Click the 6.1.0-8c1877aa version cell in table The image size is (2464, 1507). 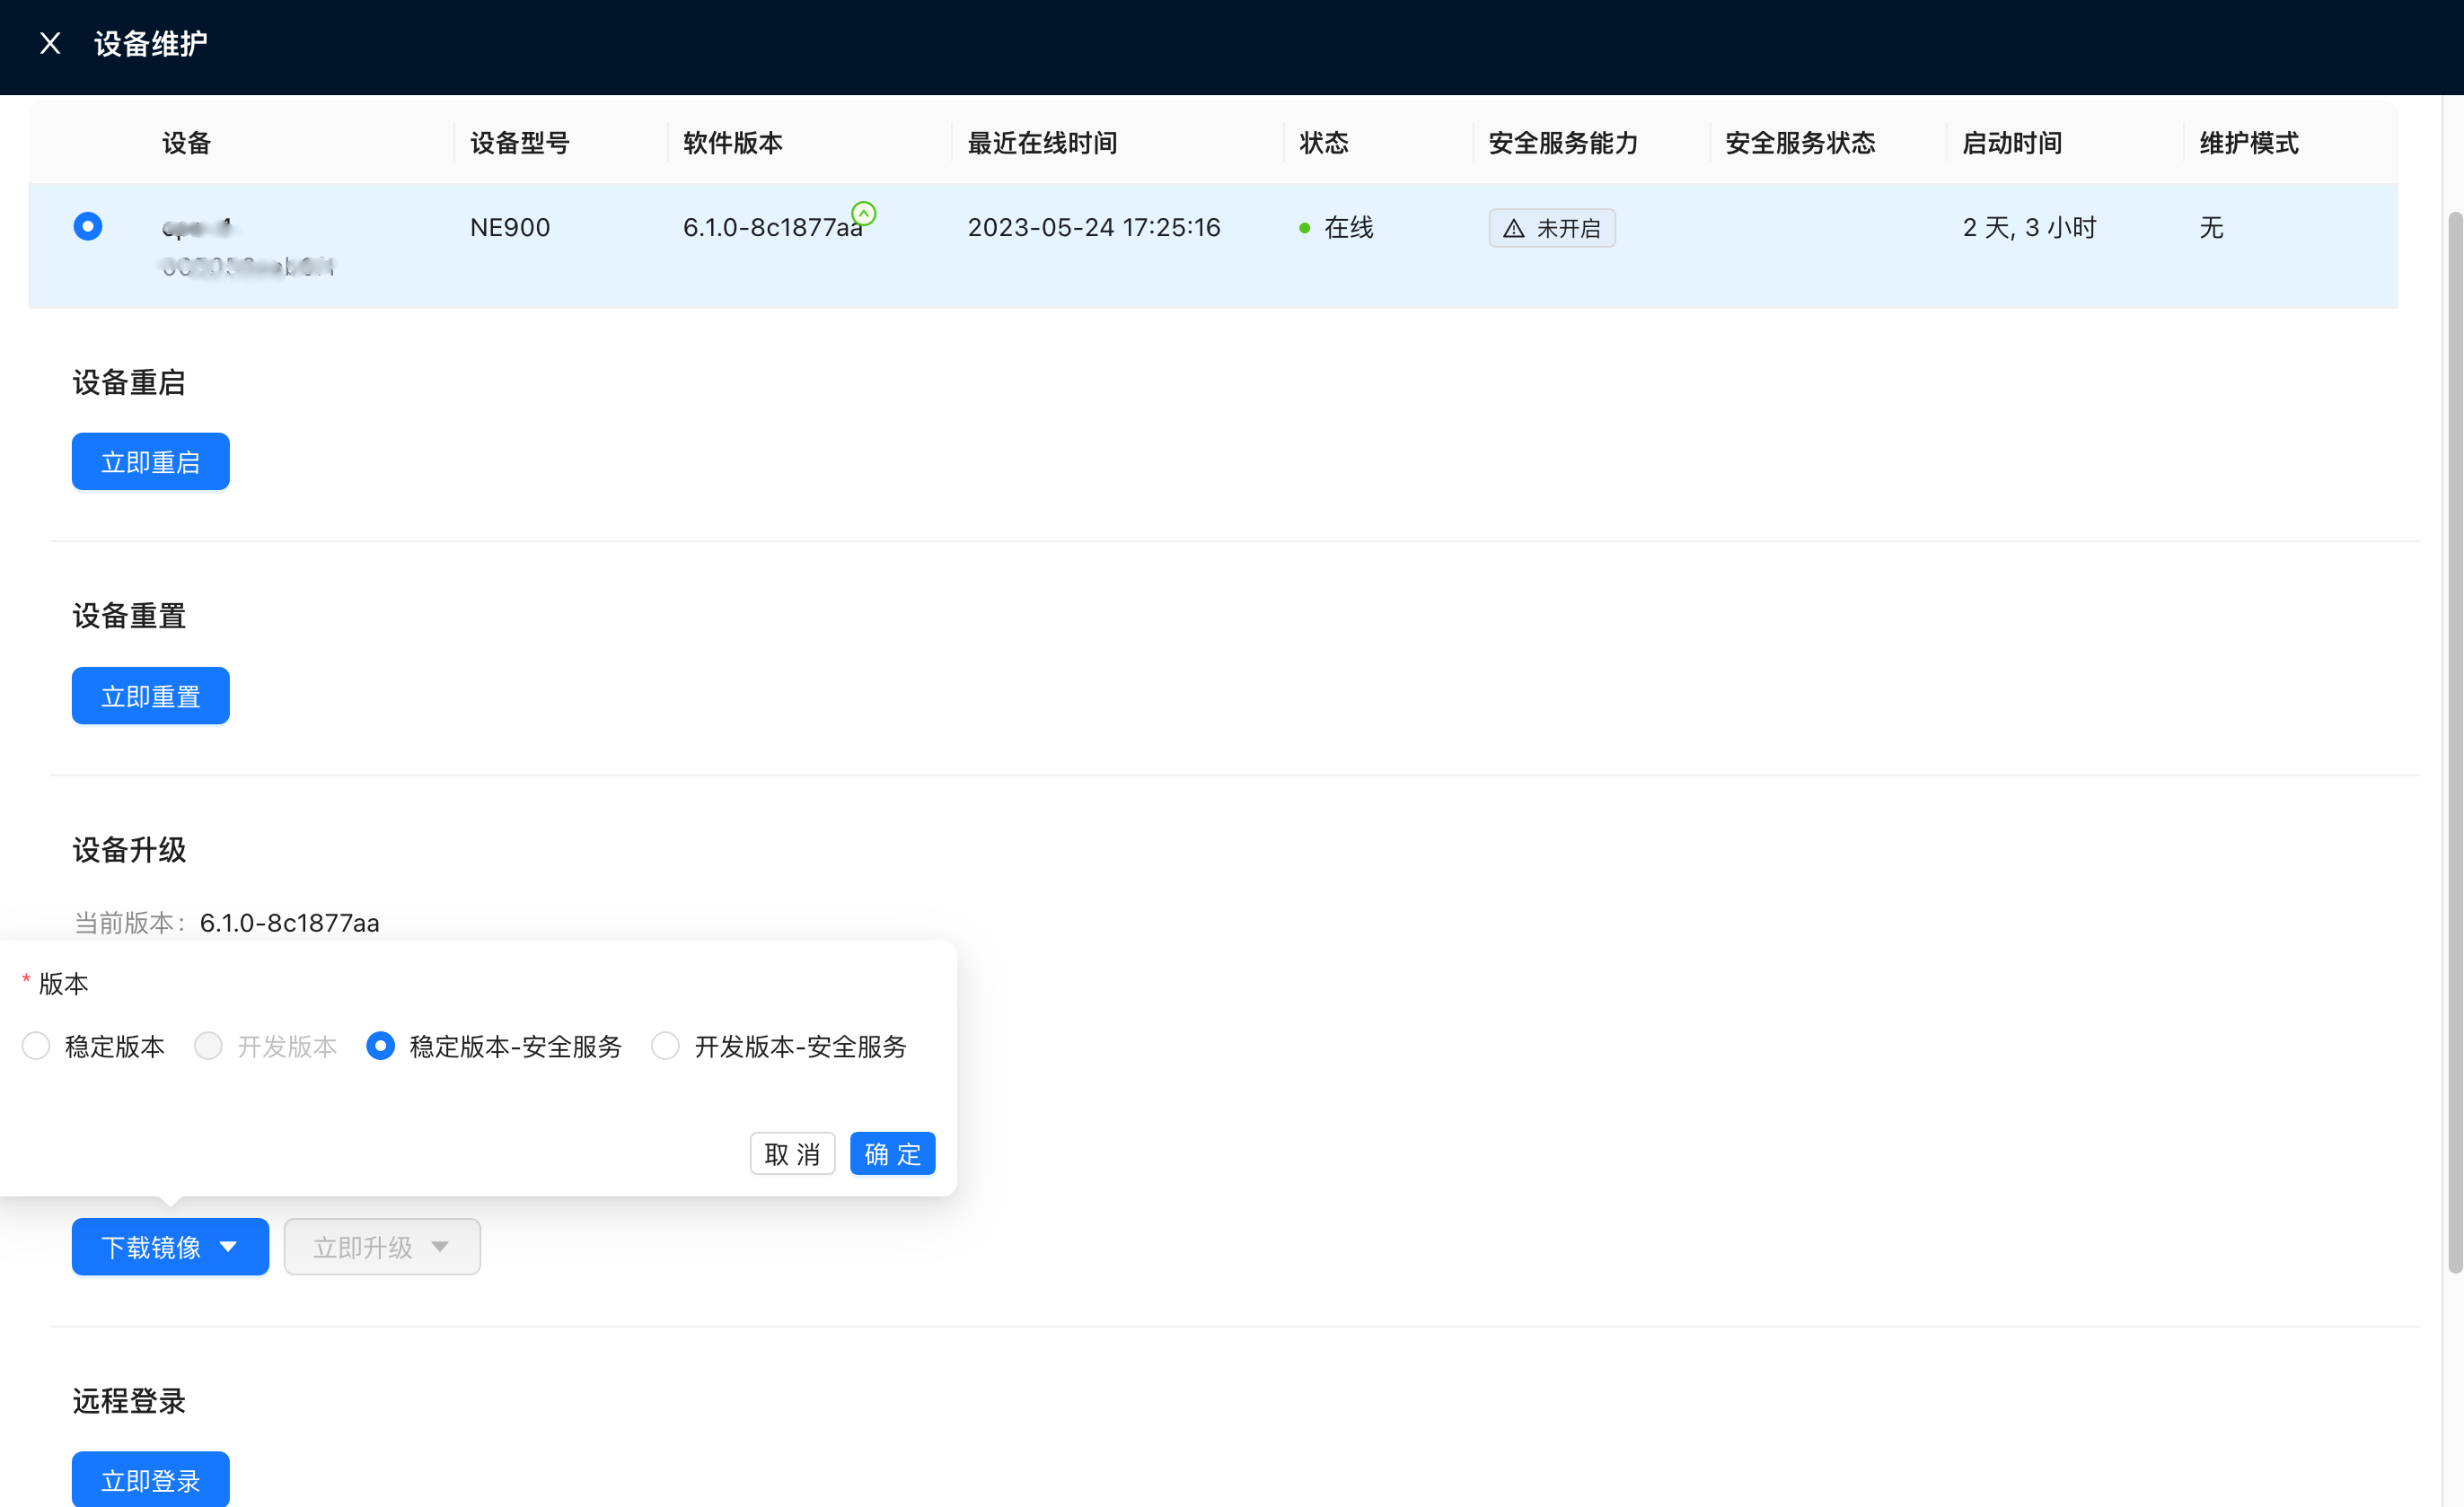tap(772, 227)
